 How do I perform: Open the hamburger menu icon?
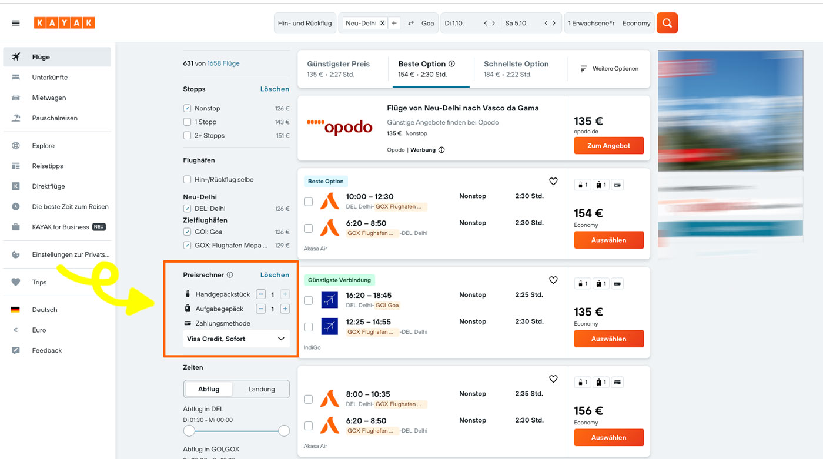pos(16,23)
